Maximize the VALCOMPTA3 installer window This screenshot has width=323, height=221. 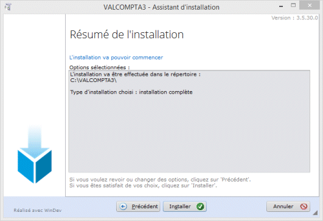coord(293,5)
